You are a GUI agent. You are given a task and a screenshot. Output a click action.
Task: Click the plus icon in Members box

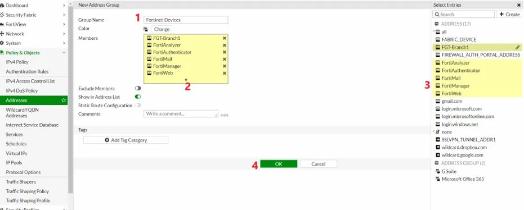pyautogui.click(x=186, y=80)
